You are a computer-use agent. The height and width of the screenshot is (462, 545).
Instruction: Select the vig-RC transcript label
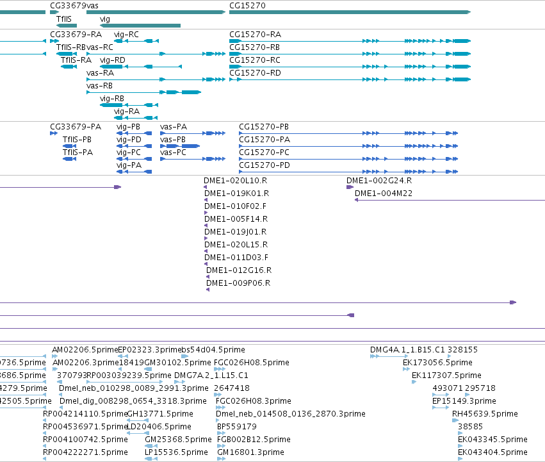click(x=126, y=35)
